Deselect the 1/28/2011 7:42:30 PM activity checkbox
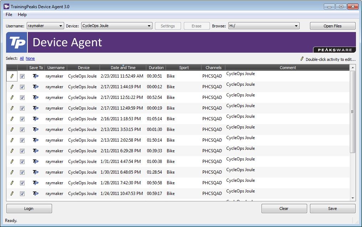The height and width of the screenshot is (227, 362). click(22, 183)
